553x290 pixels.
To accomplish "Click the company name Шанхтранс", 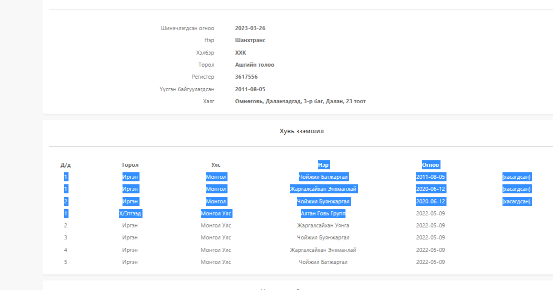I will click(250, 40).
